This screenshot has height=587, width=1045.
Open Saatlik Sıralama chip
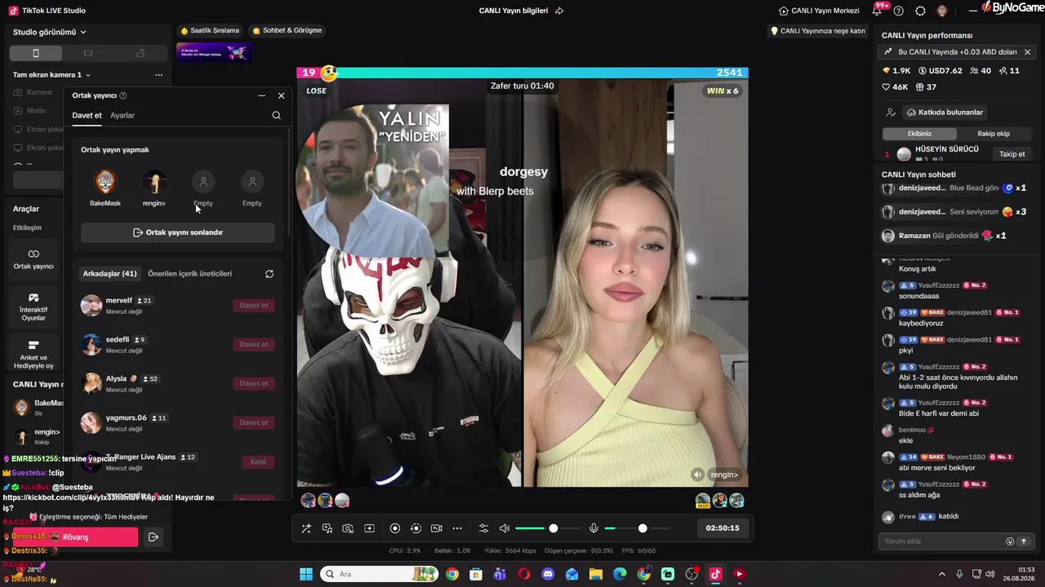[210, 31]
